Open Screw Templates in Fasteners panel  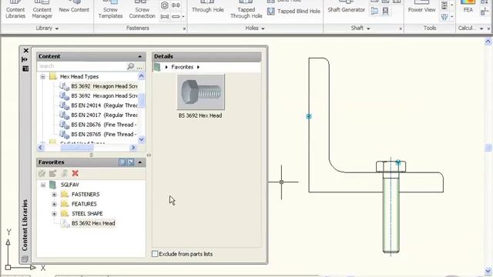click(110, 9)
